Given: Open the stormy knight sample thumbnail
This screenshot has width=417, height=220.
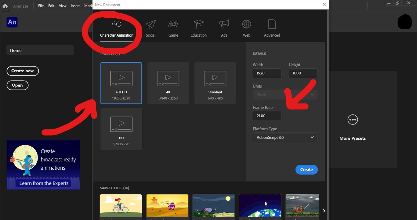Looking at the screenshot, I should [x=302, y=206].
